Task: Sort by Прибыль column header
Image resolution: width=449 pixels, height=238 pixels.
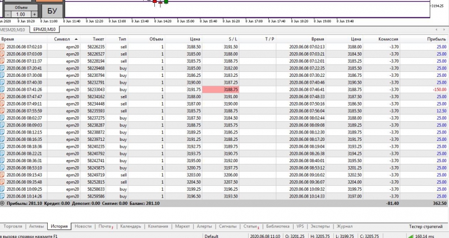Action: click(x=437, y=39)
